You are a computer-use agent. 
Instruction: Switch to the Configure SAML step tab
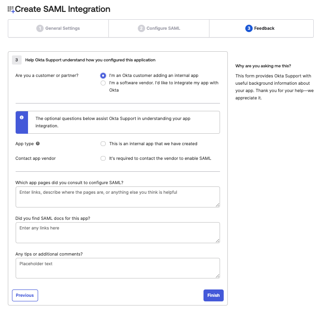[159, 28]
